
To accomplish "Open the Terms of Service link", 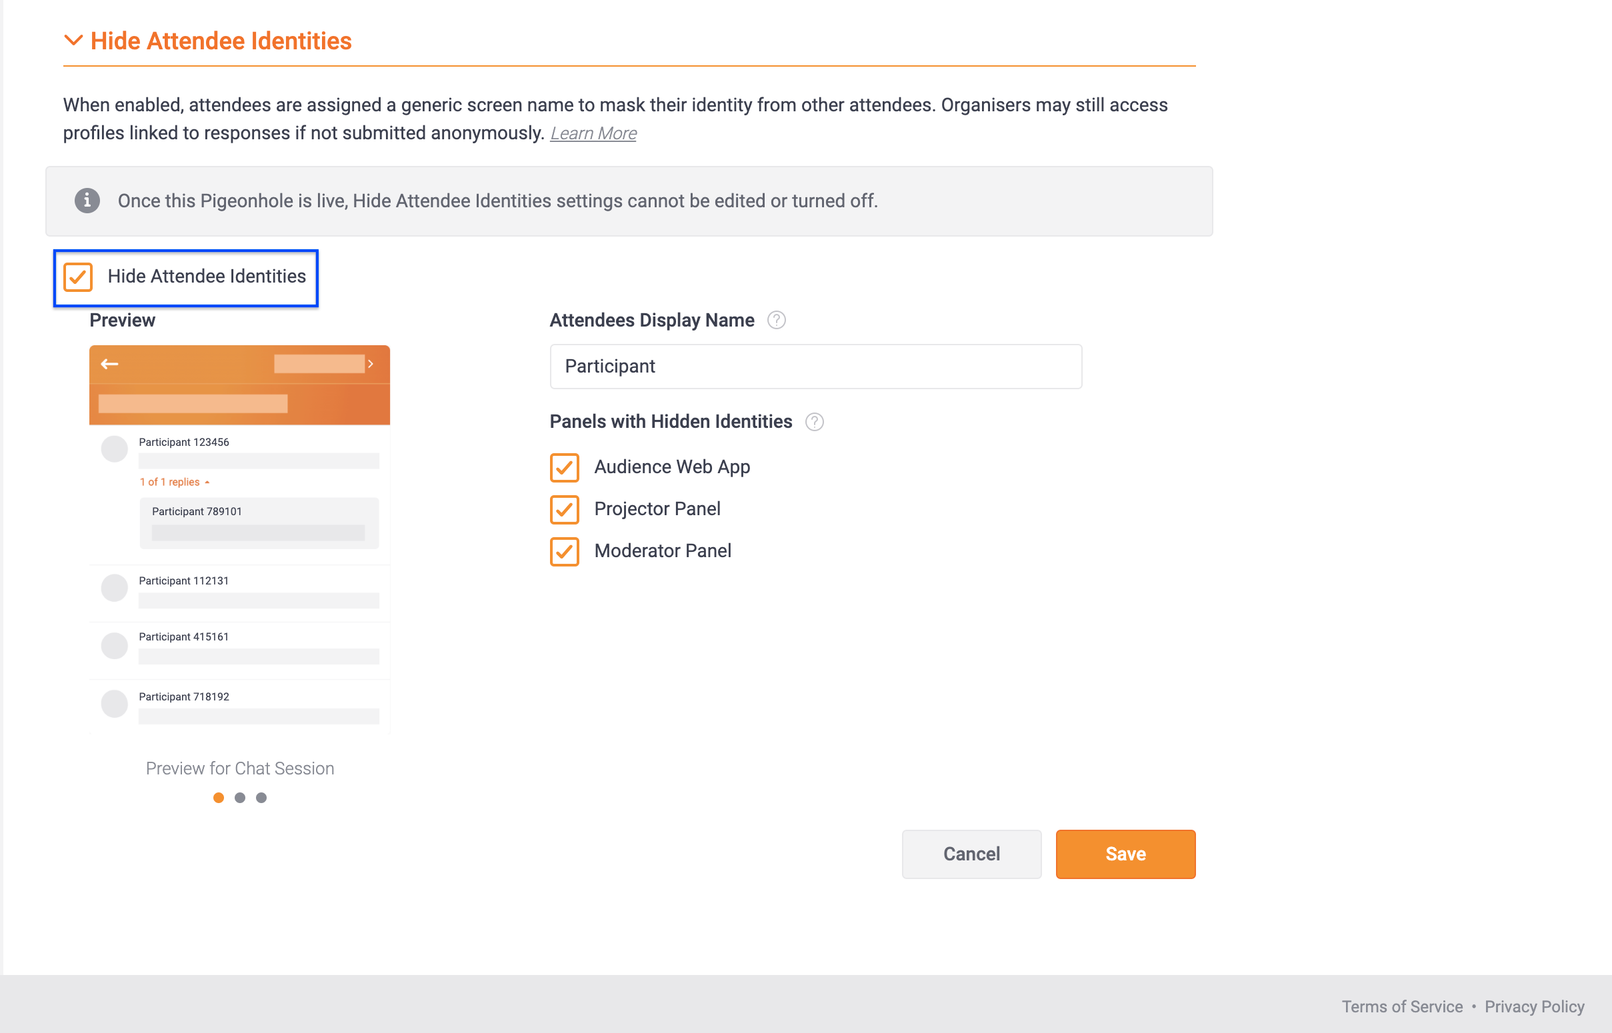I will (1402, 1007).
